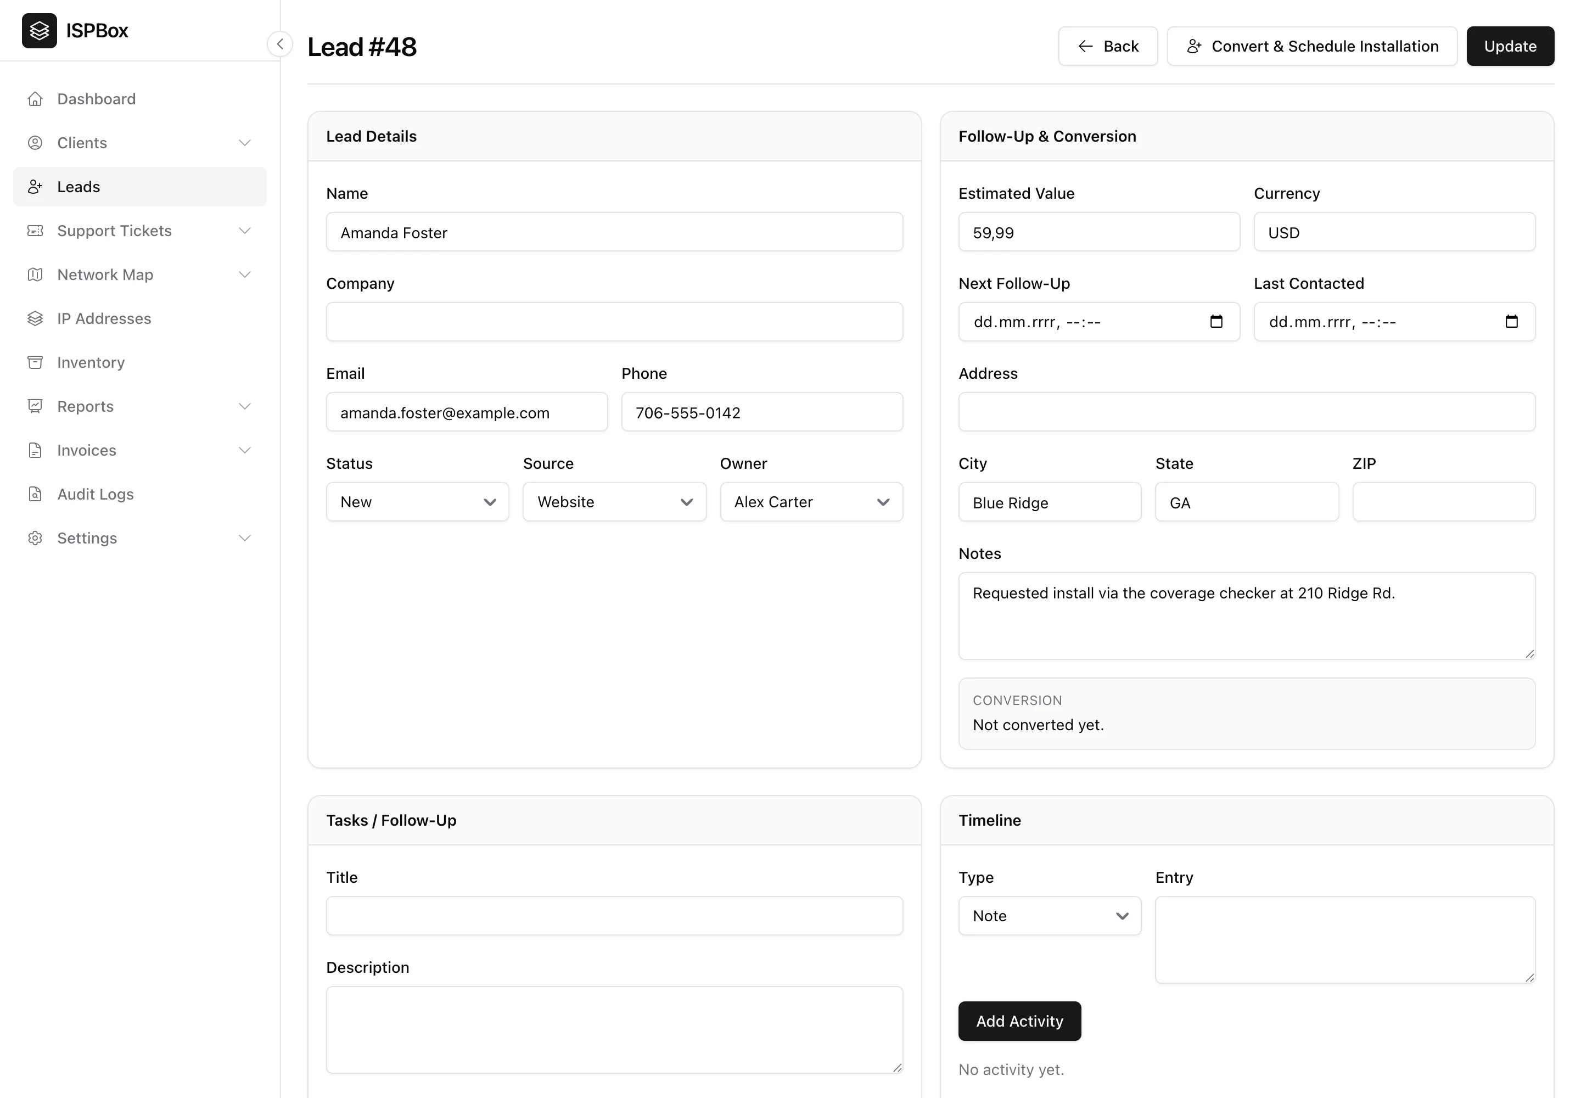Click the Dashboard home icon
Image resolution: width=1581 pixels, height=1098 pixels.
click(x=35, y=99)
